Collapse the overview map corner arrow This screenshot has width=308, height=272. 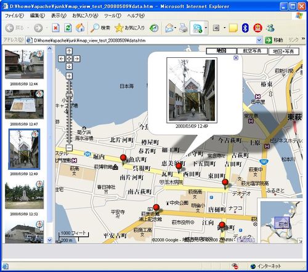(x=300, y=241)
